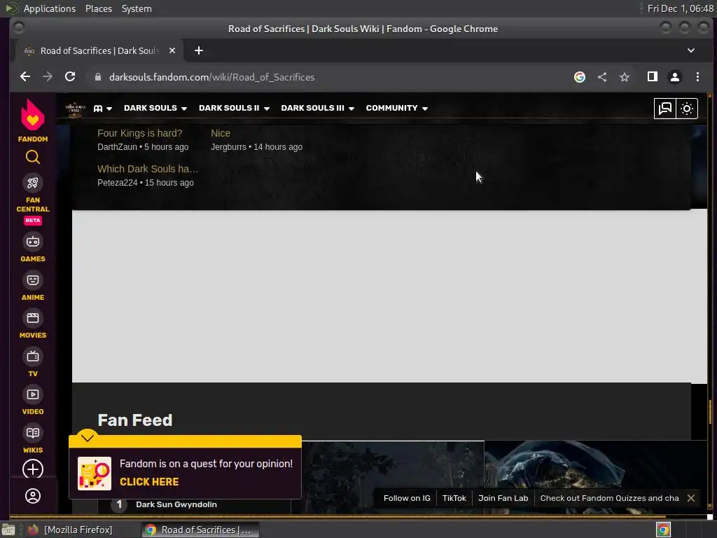This screenshot has width=717, height=538.
Task: Open Chrome three-dot menu
Action: pyautogui.click(x=697, y=77)
